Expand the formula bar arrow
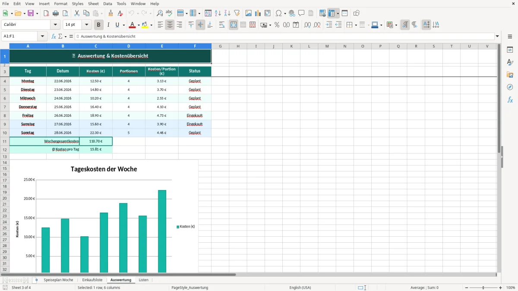Image resolution: width=518 pixels, height=291 pixels. click(497, 36)
